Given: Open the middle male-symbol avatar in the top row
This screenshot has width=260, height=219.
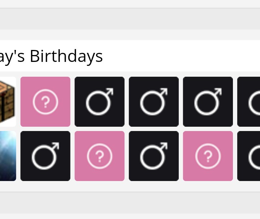Looking at the screenshot, I should pyautogui.click(x=154, y=101).
